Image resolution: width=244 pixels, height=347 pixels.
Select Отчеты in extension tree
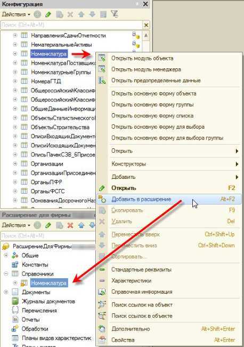[x=31, y=320]
